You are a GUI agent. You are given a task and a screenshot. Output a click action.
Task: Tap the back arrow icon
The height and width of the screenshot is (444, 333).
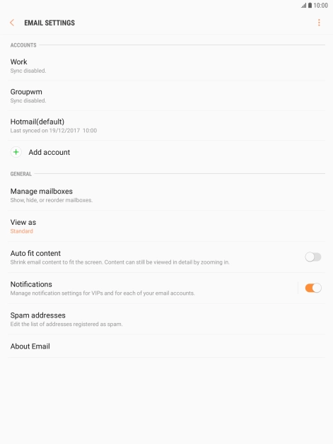tap(12, 23)
